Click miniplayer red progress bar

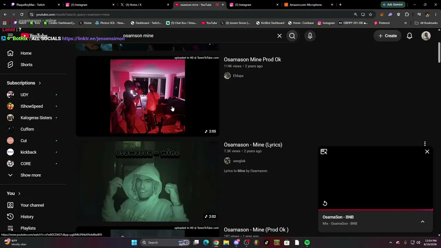pos(376,209)
